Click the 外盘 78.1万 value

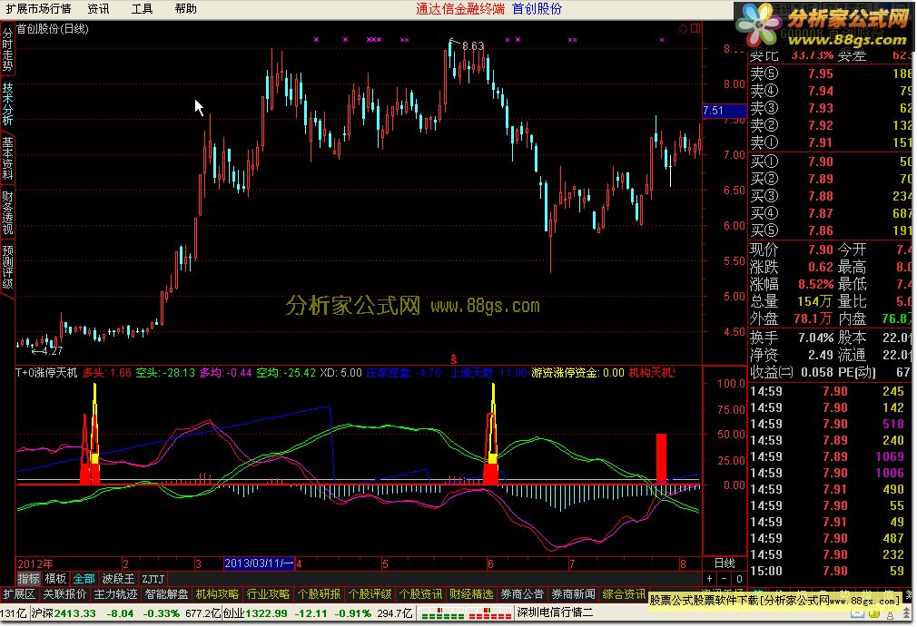813,319
